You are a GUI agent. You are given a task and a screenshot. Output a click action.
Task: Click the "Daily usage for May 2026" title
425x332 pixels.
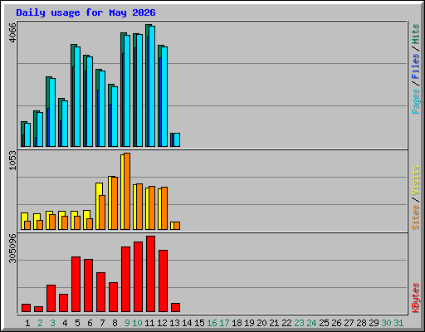[x=85, y=12]
